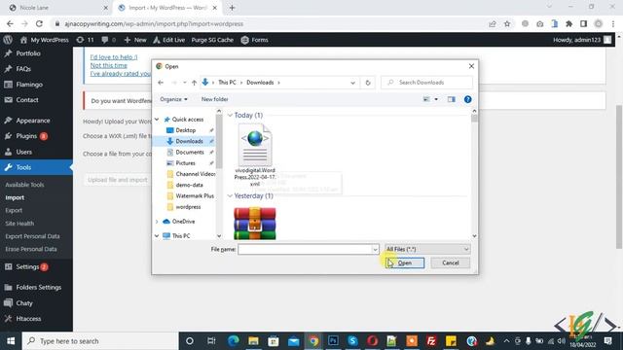The height and width of the screenshot is (350, 623).
Task: Open Windows Start menu
Action: 11,341
